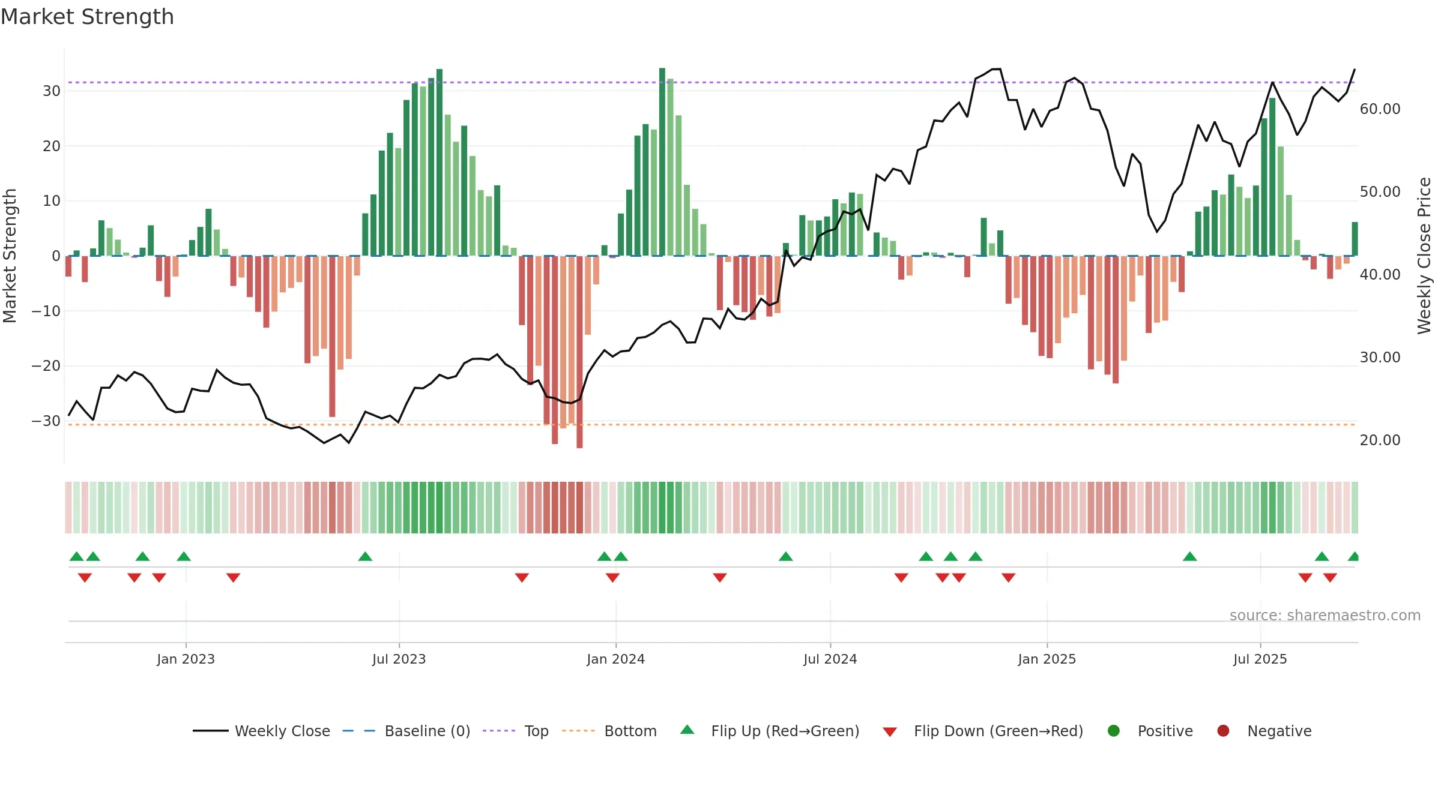Click the last Flip Down marker before Jan 2025
This screenshot has height=810, width=1441.
(1009, 578)
